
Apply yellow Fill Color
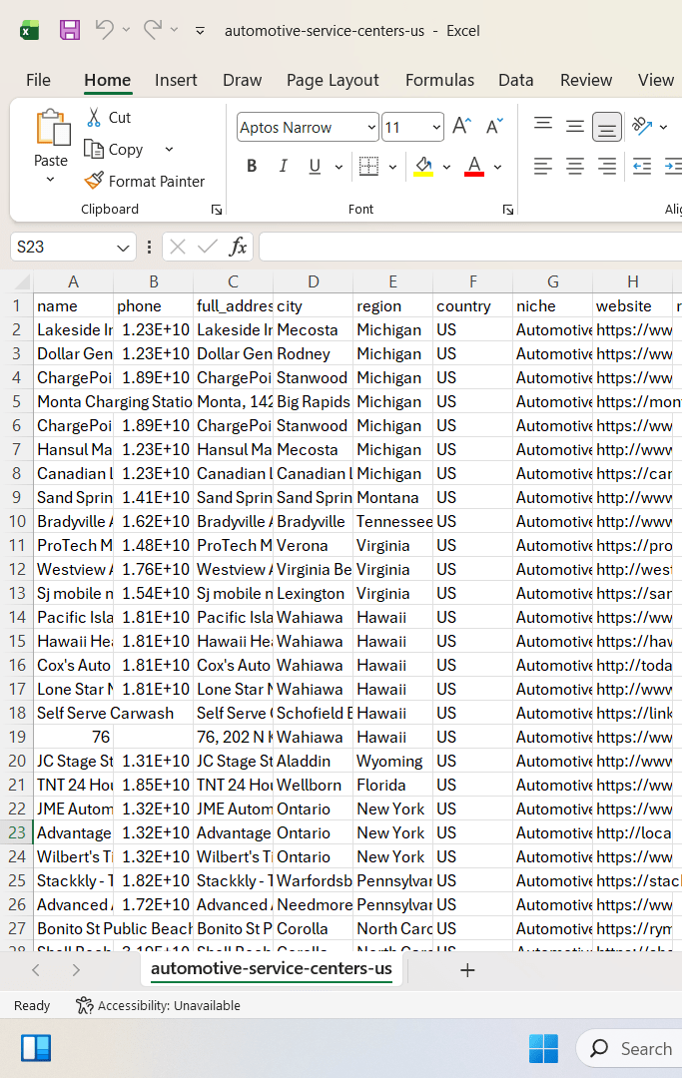(423, 166)
